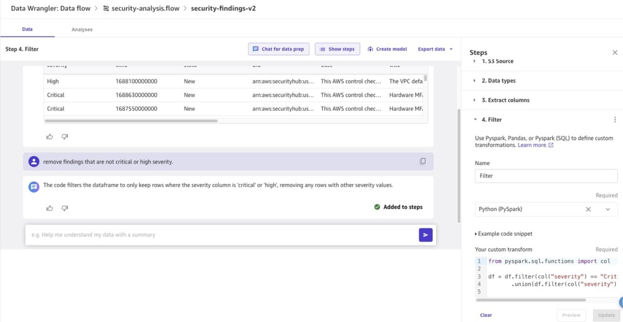
Task: Click the chat area vertical scrollbar
Action: click(458, 166)
